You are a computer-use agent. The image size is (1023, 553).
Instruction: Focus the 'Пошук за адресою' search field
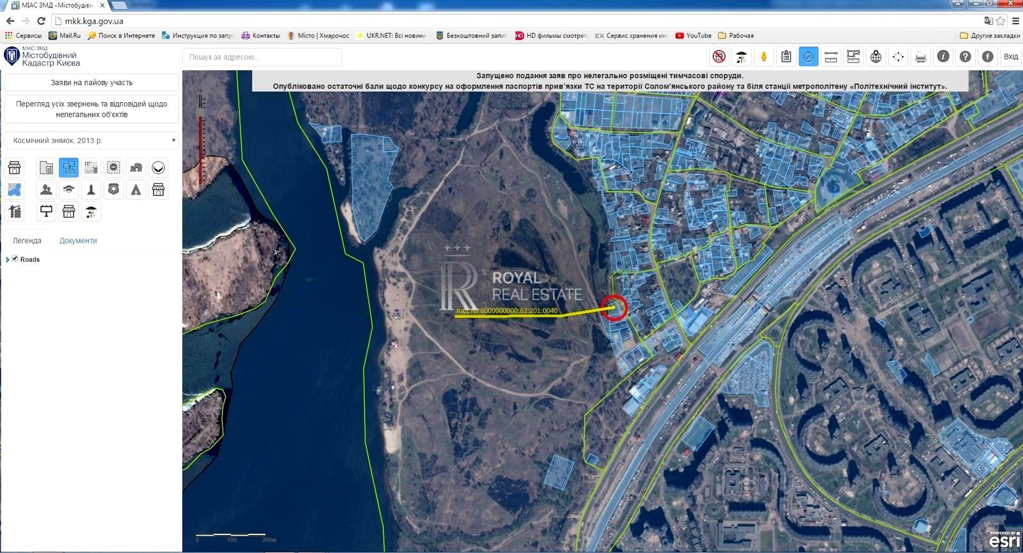tap(262, 57)
